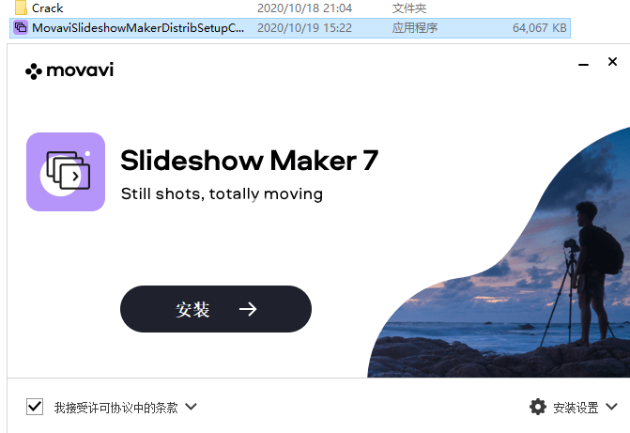Viewport: 630px width, 433px height.
Task: Select the Crack folder row
Action: point(290,8)
